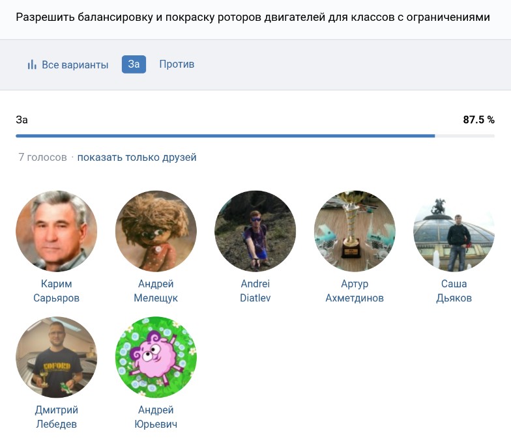Go to Дмитрий Лебедев name link
This screenshot has width=511, height=444.
coord(56,417)
